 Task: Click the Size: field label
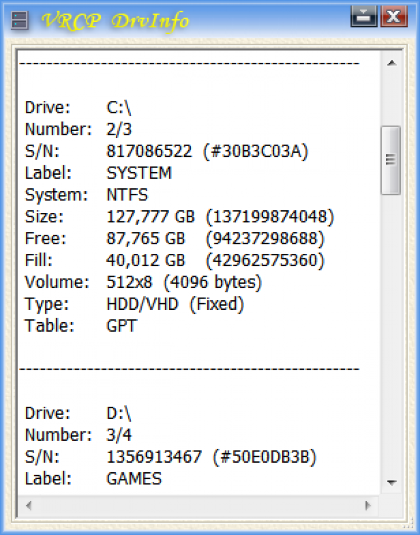44,217
